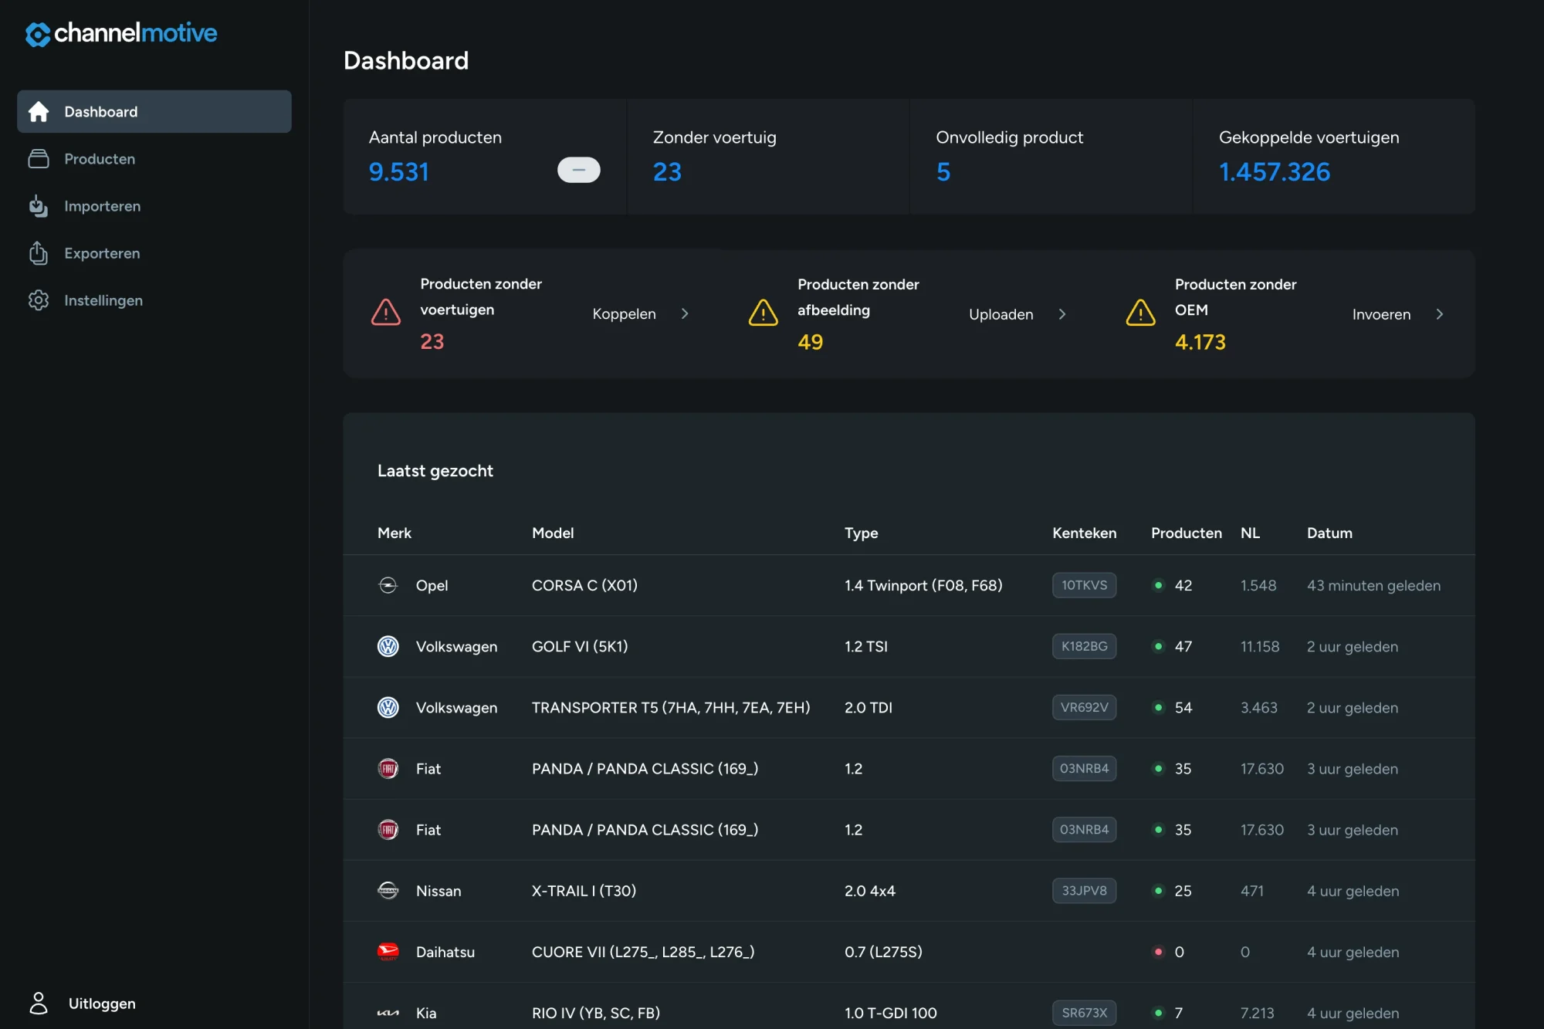Click the K182BG kenteken badge
Viewport: 1544px width, 1029px height.
click(1084, 646)
